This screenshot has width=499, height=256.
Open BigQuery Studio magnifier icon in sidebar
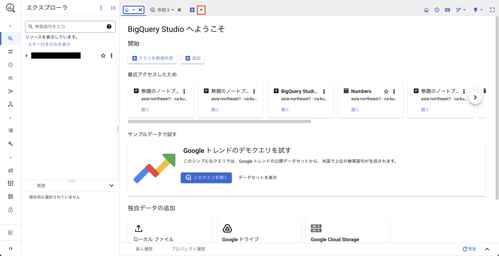[x=10, y=39]
